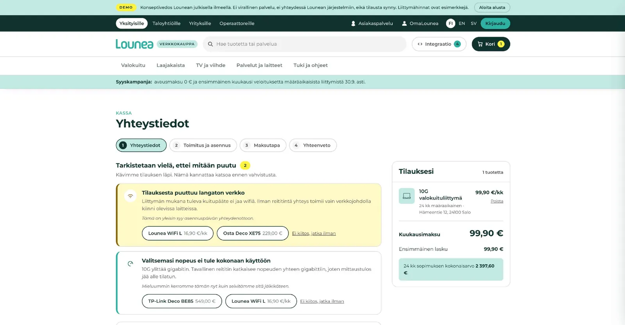The width and height of the screenshot is (625, 325).
Task: Click the Lounea logo
Action: pos(134,44)
